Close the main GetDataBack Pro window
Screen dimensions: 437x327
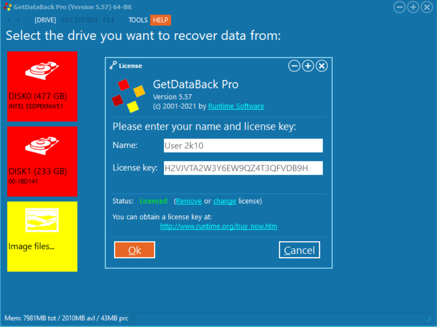point(426,7)
